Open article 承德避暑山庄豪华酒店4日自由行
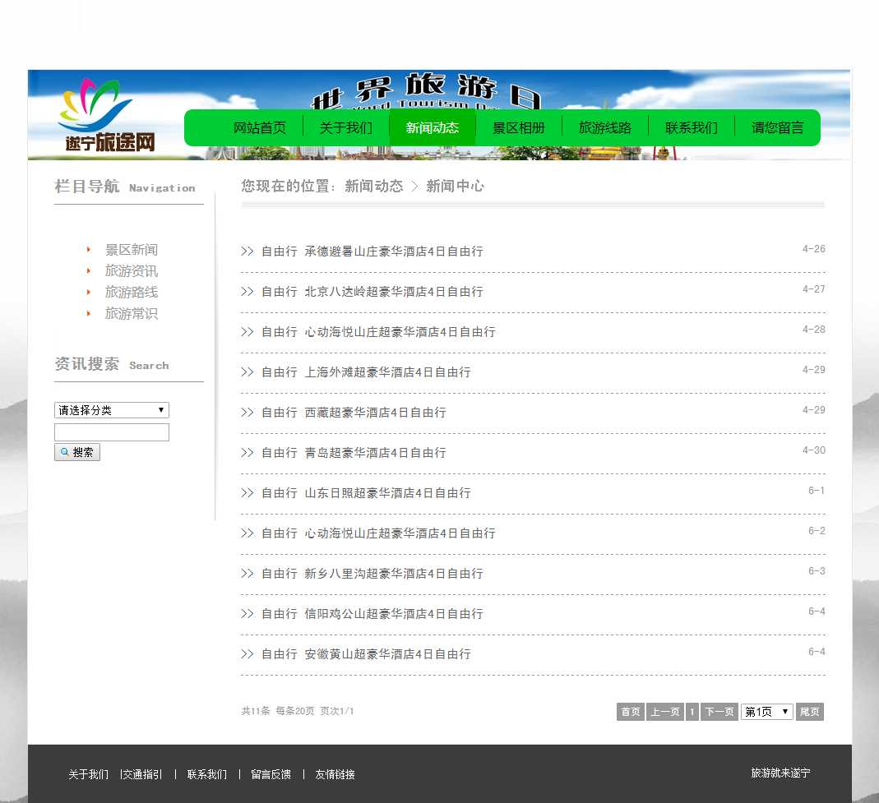This screenshot has height=803, width=879. (394, 252)
